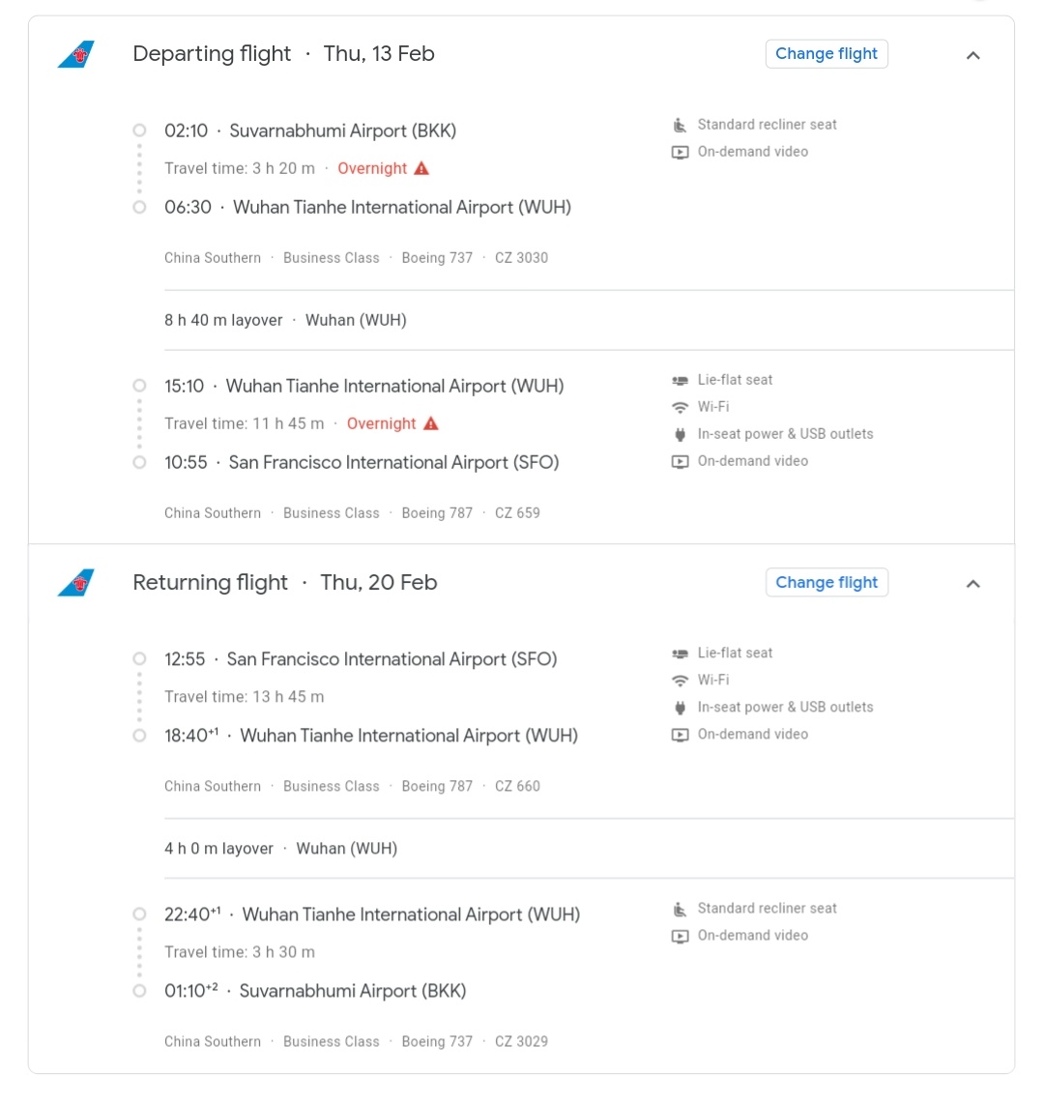
Task: Click the Wi-Fi icon on the returning SFO flight
Action: [680, 681]
